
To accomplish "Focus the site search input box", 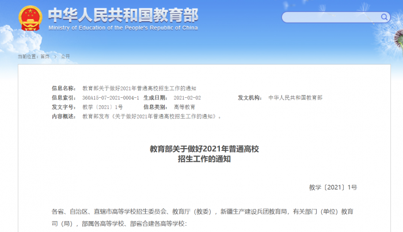I will tap(336, 17).
